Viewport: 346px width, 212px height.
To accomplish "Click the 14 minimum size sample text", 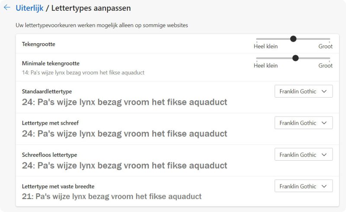I will click(83, 73).
